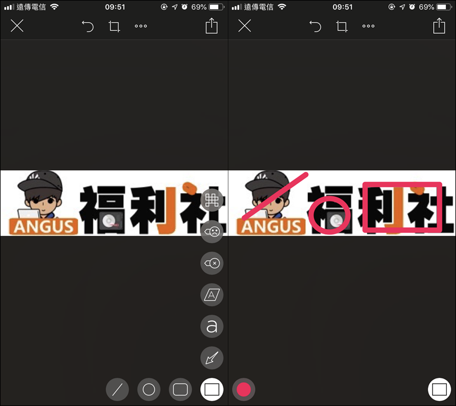Open the three-dot more menu in left screen
The height and width of the screenshot is (406, 456).
tap(141, 26)
